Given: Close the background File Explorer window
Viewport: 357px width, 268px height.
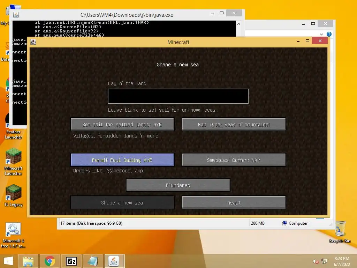Looking at the screenshot, I should point(326,23).
